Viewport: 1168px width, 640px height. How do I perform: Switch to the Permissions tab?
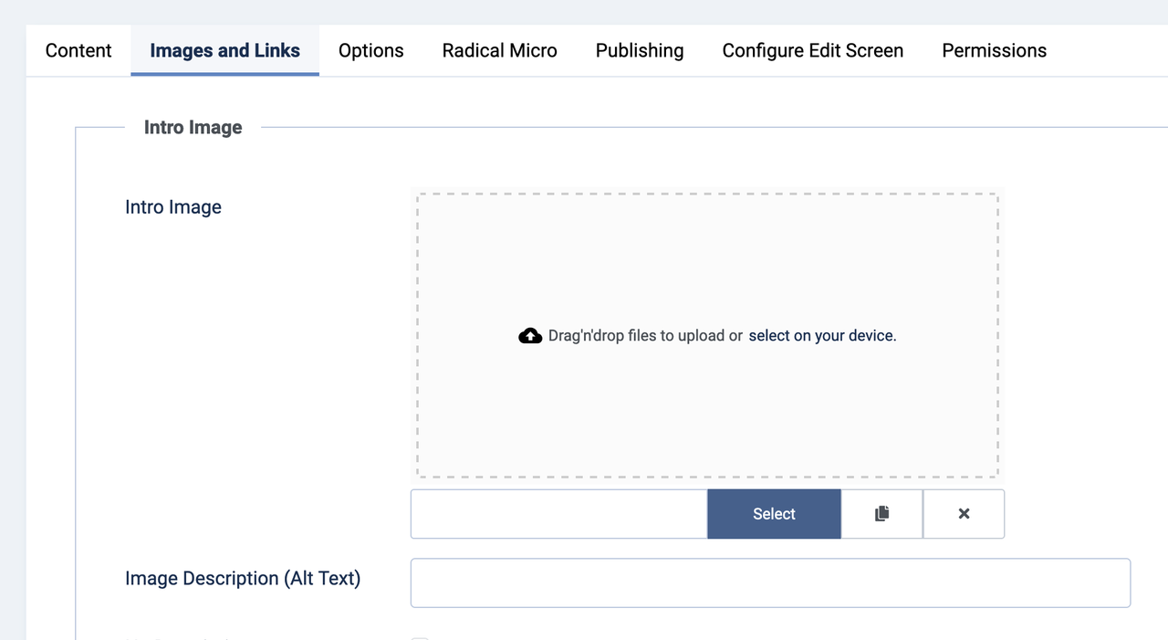(994, 51)
